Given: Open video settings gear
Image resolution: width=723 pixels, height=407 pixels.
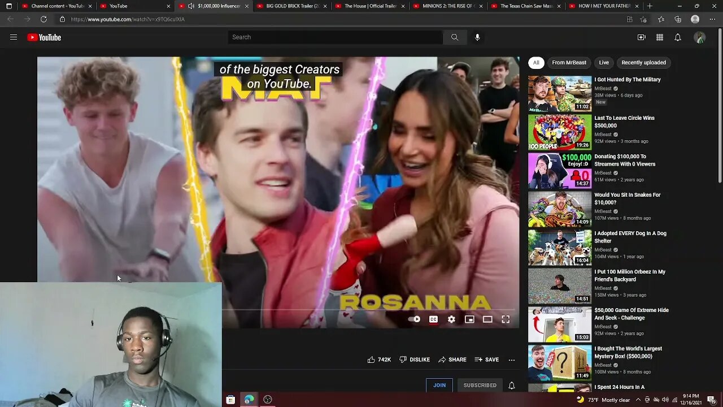Looking at the screenshot, I should (x=451, y=319).
